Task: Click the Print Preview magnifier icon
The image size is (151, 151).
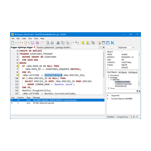Action: [48, 43]
